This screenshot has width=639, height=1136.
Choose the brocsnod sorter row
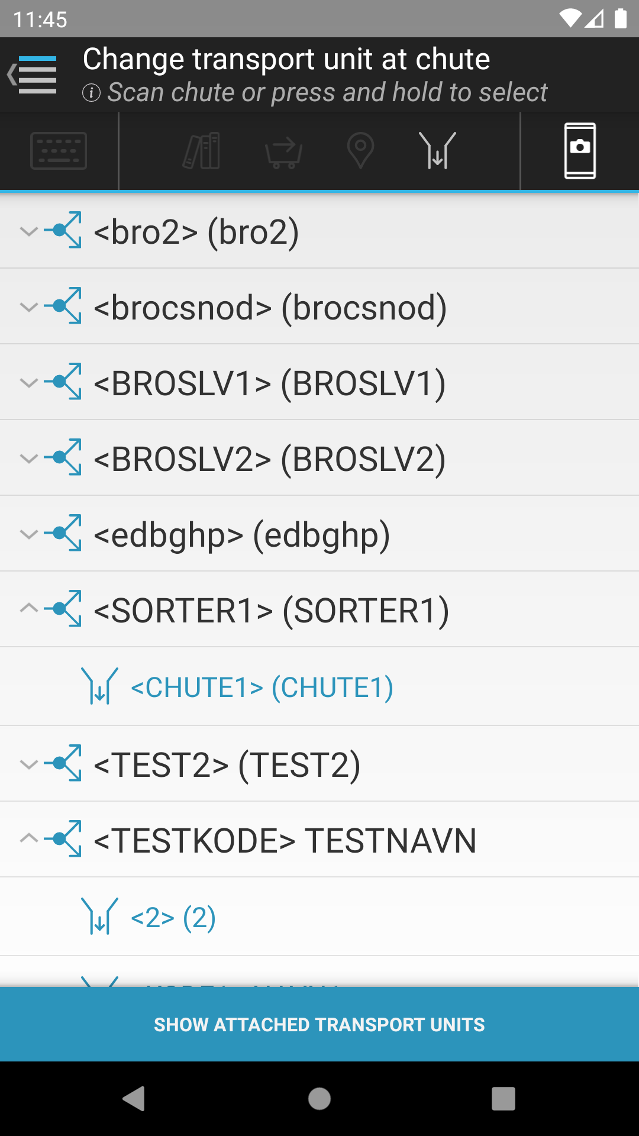pyautogui.click(x=319, y=306)
